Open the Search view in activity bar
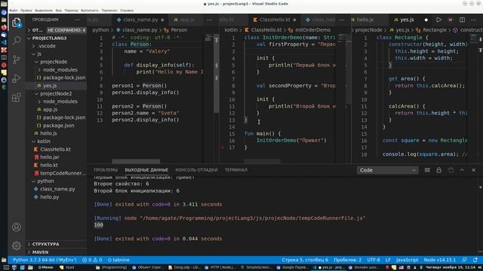Screen dimensions: 483x271 point(17,41)
